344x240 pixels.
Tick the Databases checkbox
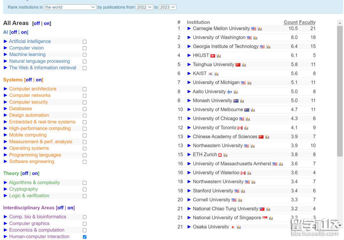pos(85,109)
